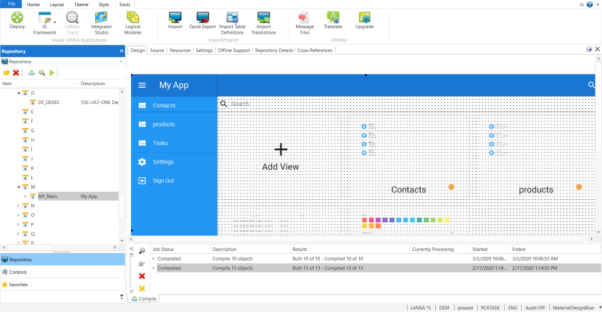Viewport: 602px width, 312px height.
Task: Open the Controls panel
Action: (63, 272)
